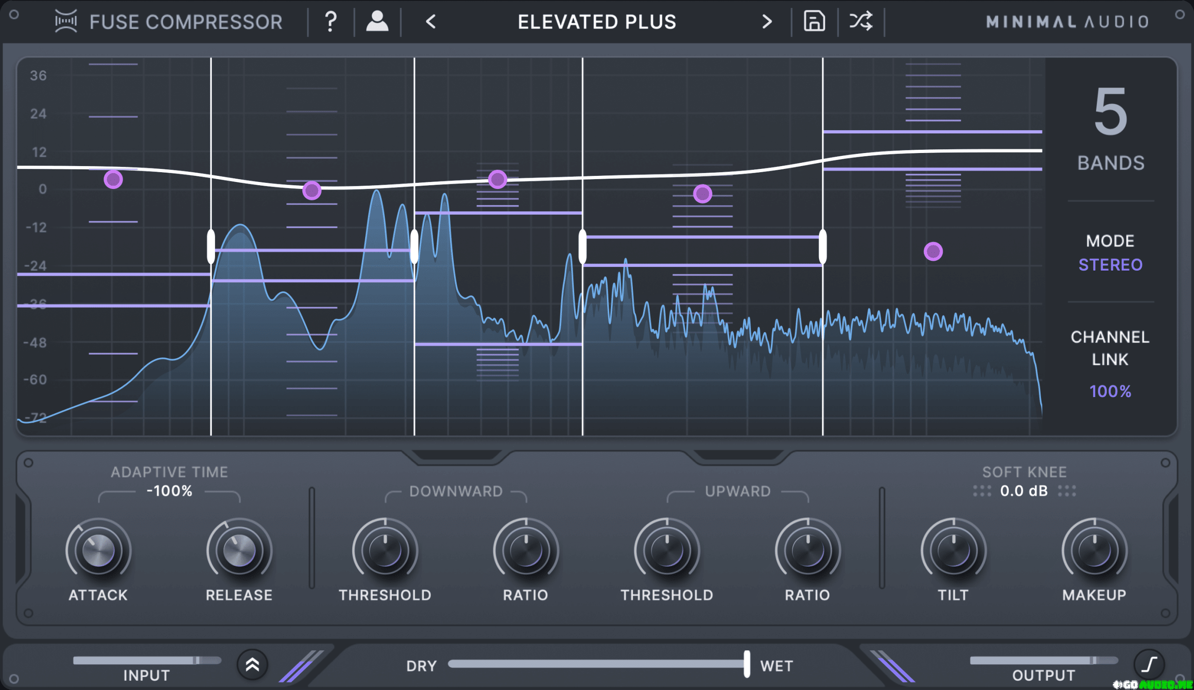Click the ATTACK knob
1194x690 pixels.
click(x=98, y=550)
